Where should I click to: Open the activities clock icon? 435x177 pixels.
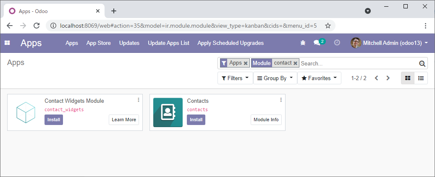click(x=337, y=43)
